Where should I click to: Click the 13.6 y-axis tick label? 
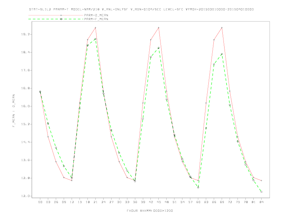pos(25,160)
